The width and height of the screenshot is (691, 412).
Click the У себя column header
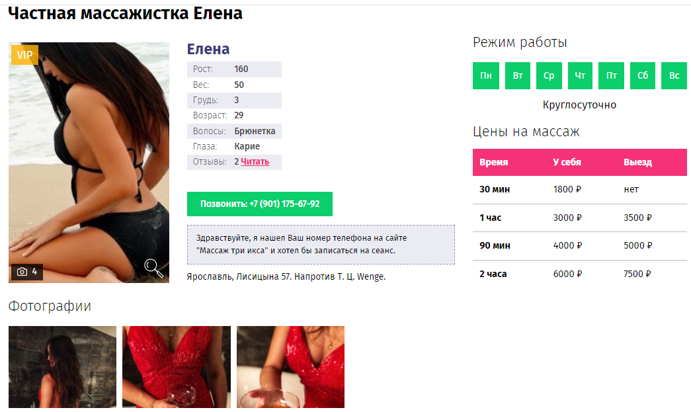click(x=567, y=162)
